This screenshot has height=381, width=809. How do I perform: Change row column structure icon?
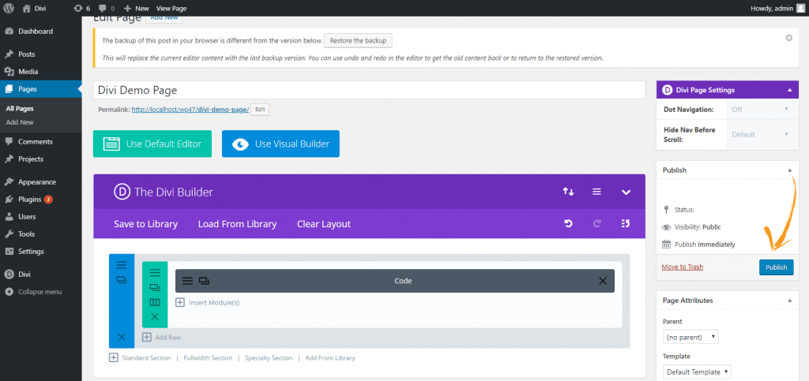[x=155, y=302]
